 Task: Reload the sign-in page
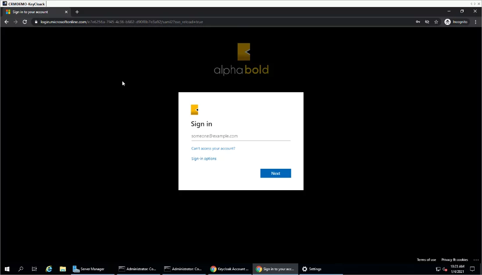coord(25,22)
